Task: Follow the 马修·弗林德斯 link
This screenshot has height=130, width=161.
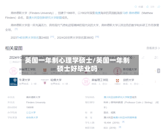Action: pyautogui.click(x=131, y=13)
